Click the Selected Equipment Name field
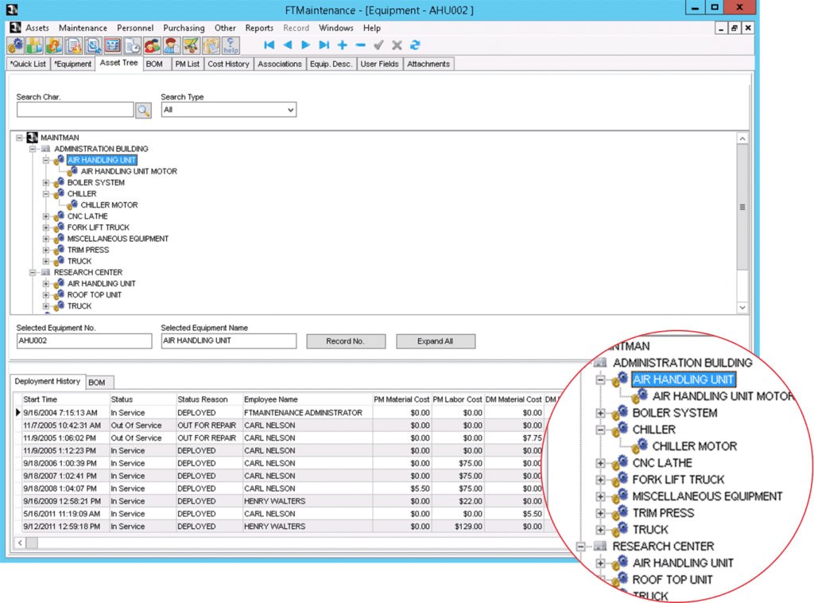 pos(228,340)
